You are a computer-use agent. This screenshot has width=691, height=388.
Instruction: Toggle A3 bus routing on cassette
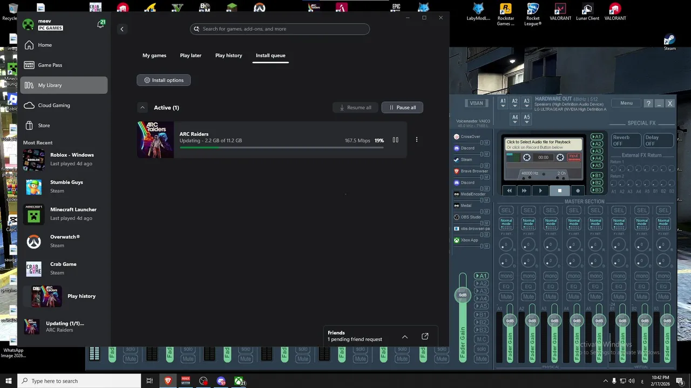pyautogui.click(x=597, y=151)
